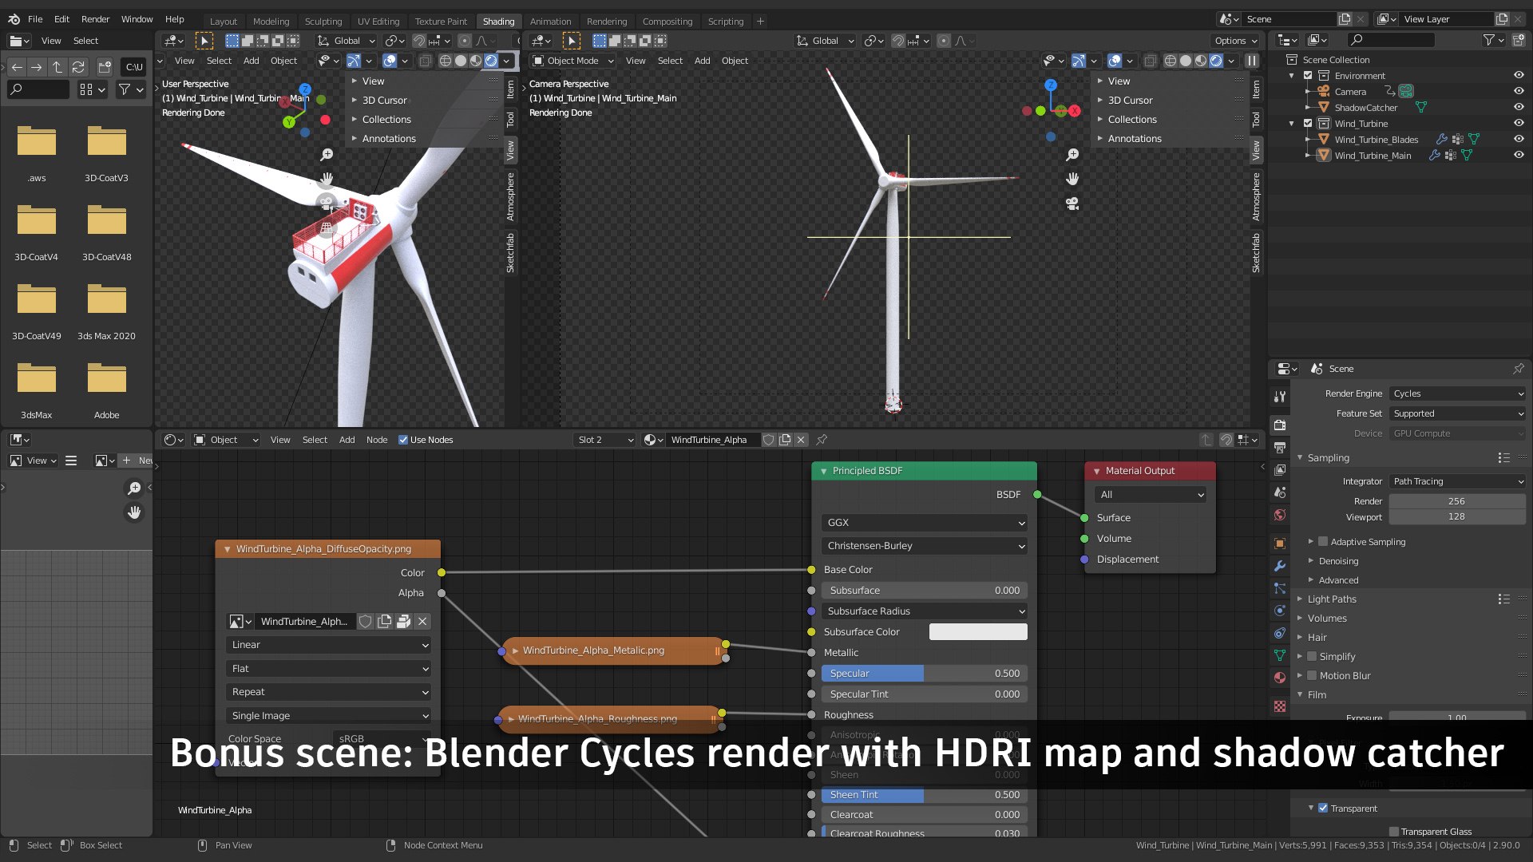Image resolution: width=1533 pixels, height=862 pixels.
Task: Refresh the file browser list
Action: point(78,67)
